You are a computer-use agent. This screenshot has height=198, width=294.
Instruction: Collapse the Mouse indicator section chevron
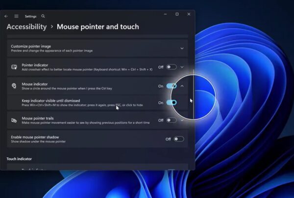[182, 86]
